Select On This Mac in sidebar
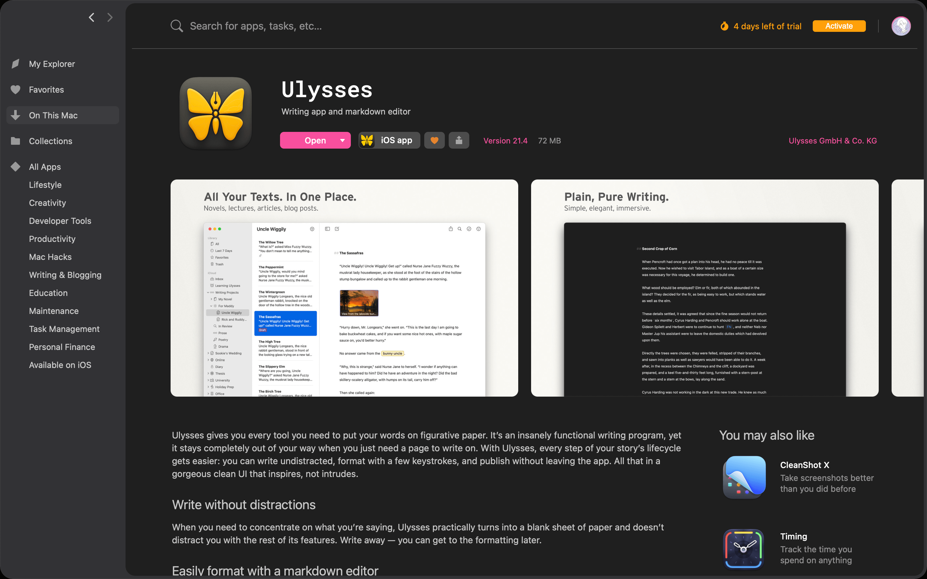This screenshot has height=579, width=927. coord(63,115)
